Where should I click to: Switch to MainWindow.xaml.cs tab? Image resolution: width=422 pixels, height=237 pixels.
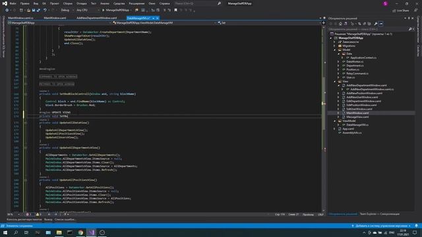pyautogui.click(x=20, y=18)
